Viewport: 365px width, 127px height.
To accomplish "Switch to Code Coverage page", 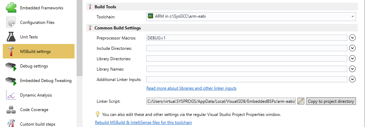I will click(38, 110).
